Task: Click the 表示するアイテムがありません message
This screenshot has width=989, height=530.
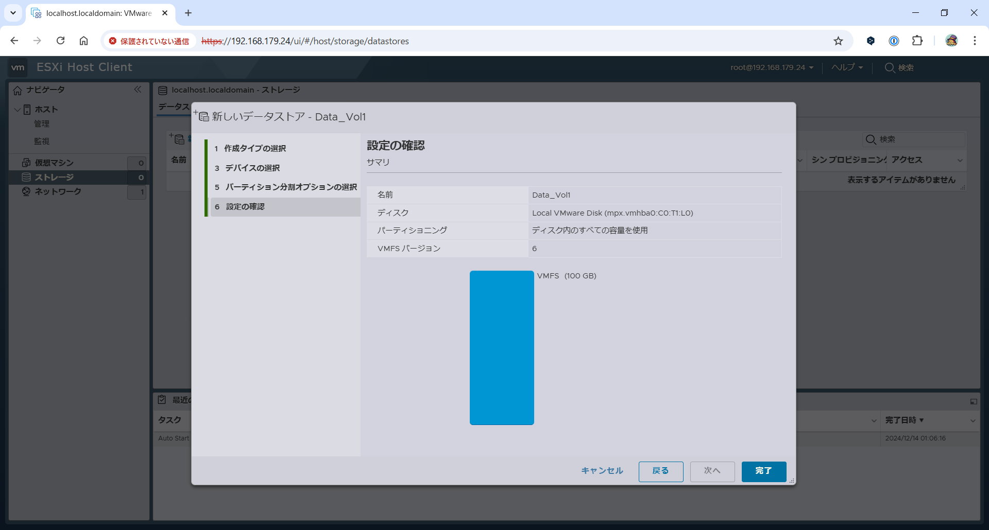Action: click(901, 180)
